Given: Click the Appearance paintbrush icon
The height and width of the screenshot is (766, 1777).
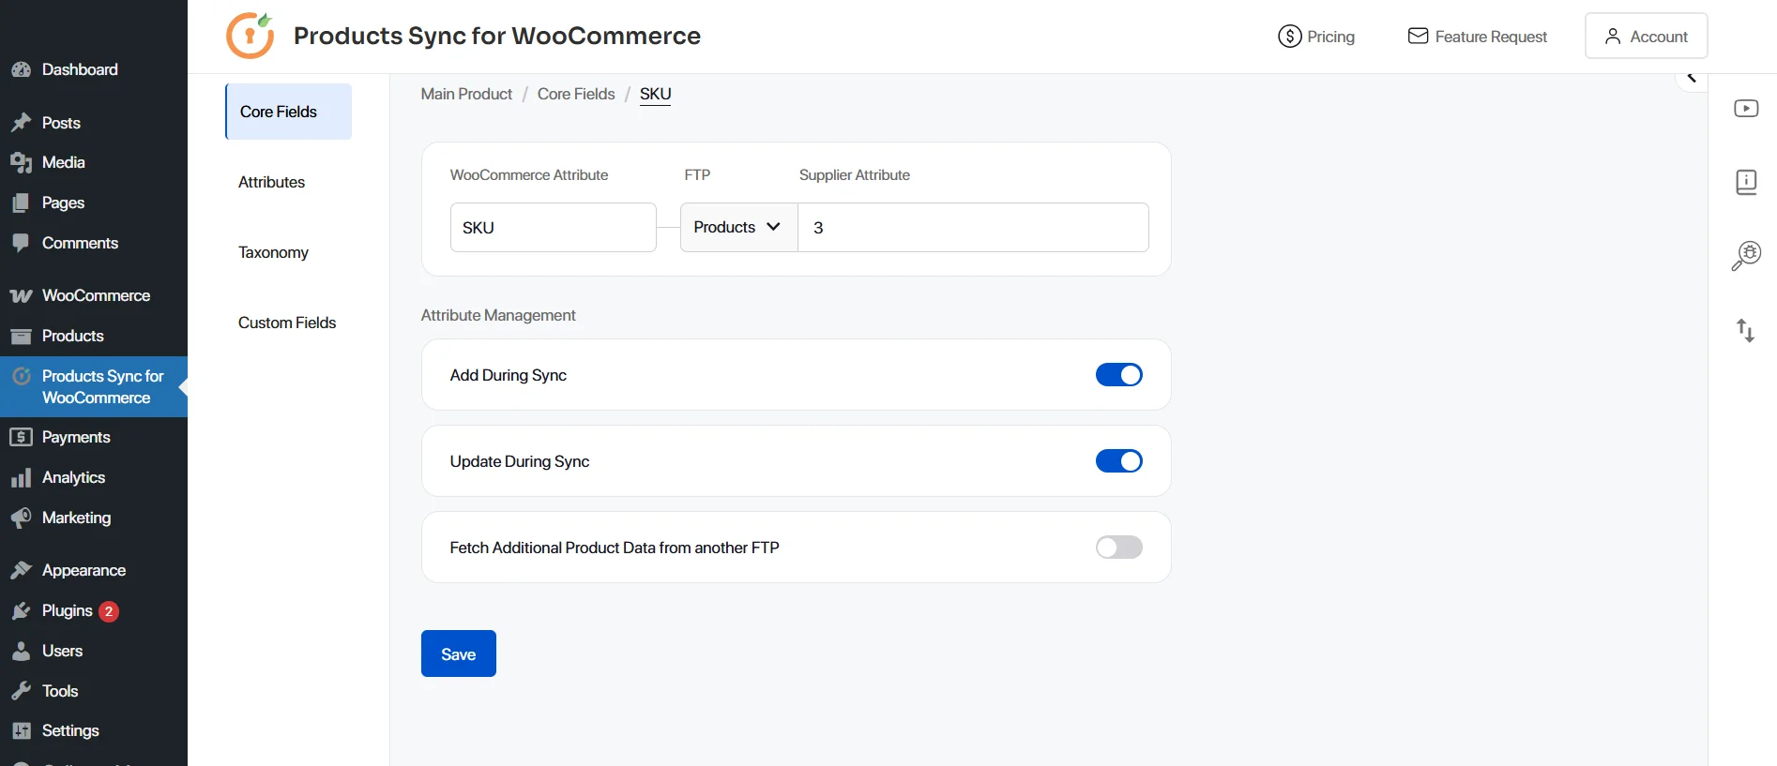Looking at the screenshot, I should click(x=21, y=570).
